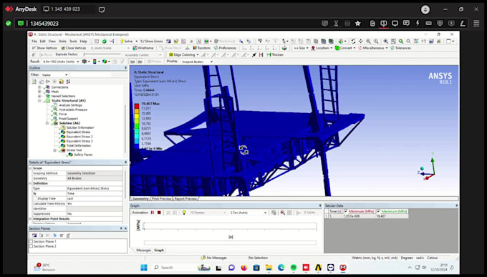
Task: Toggle Minimum [MPa] column checkbox
Action: point(345,211)
